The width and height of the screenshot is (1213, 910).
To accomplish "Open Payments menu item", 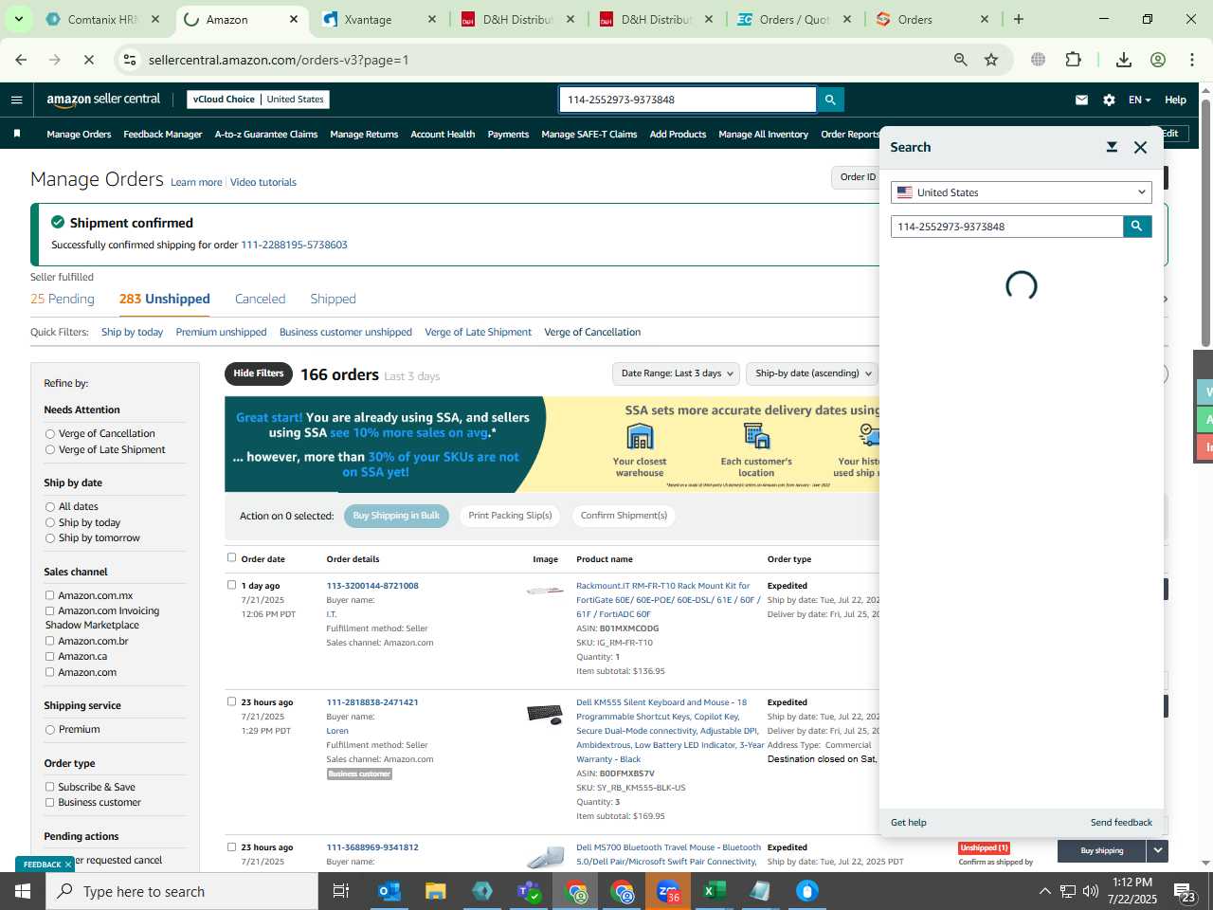I will tap(508, 135).
